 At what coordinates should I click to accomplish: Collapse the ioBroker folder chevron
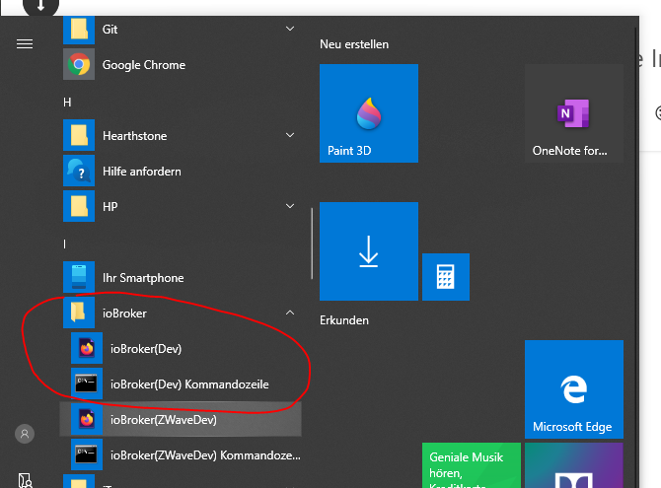(x=290, y=313)
